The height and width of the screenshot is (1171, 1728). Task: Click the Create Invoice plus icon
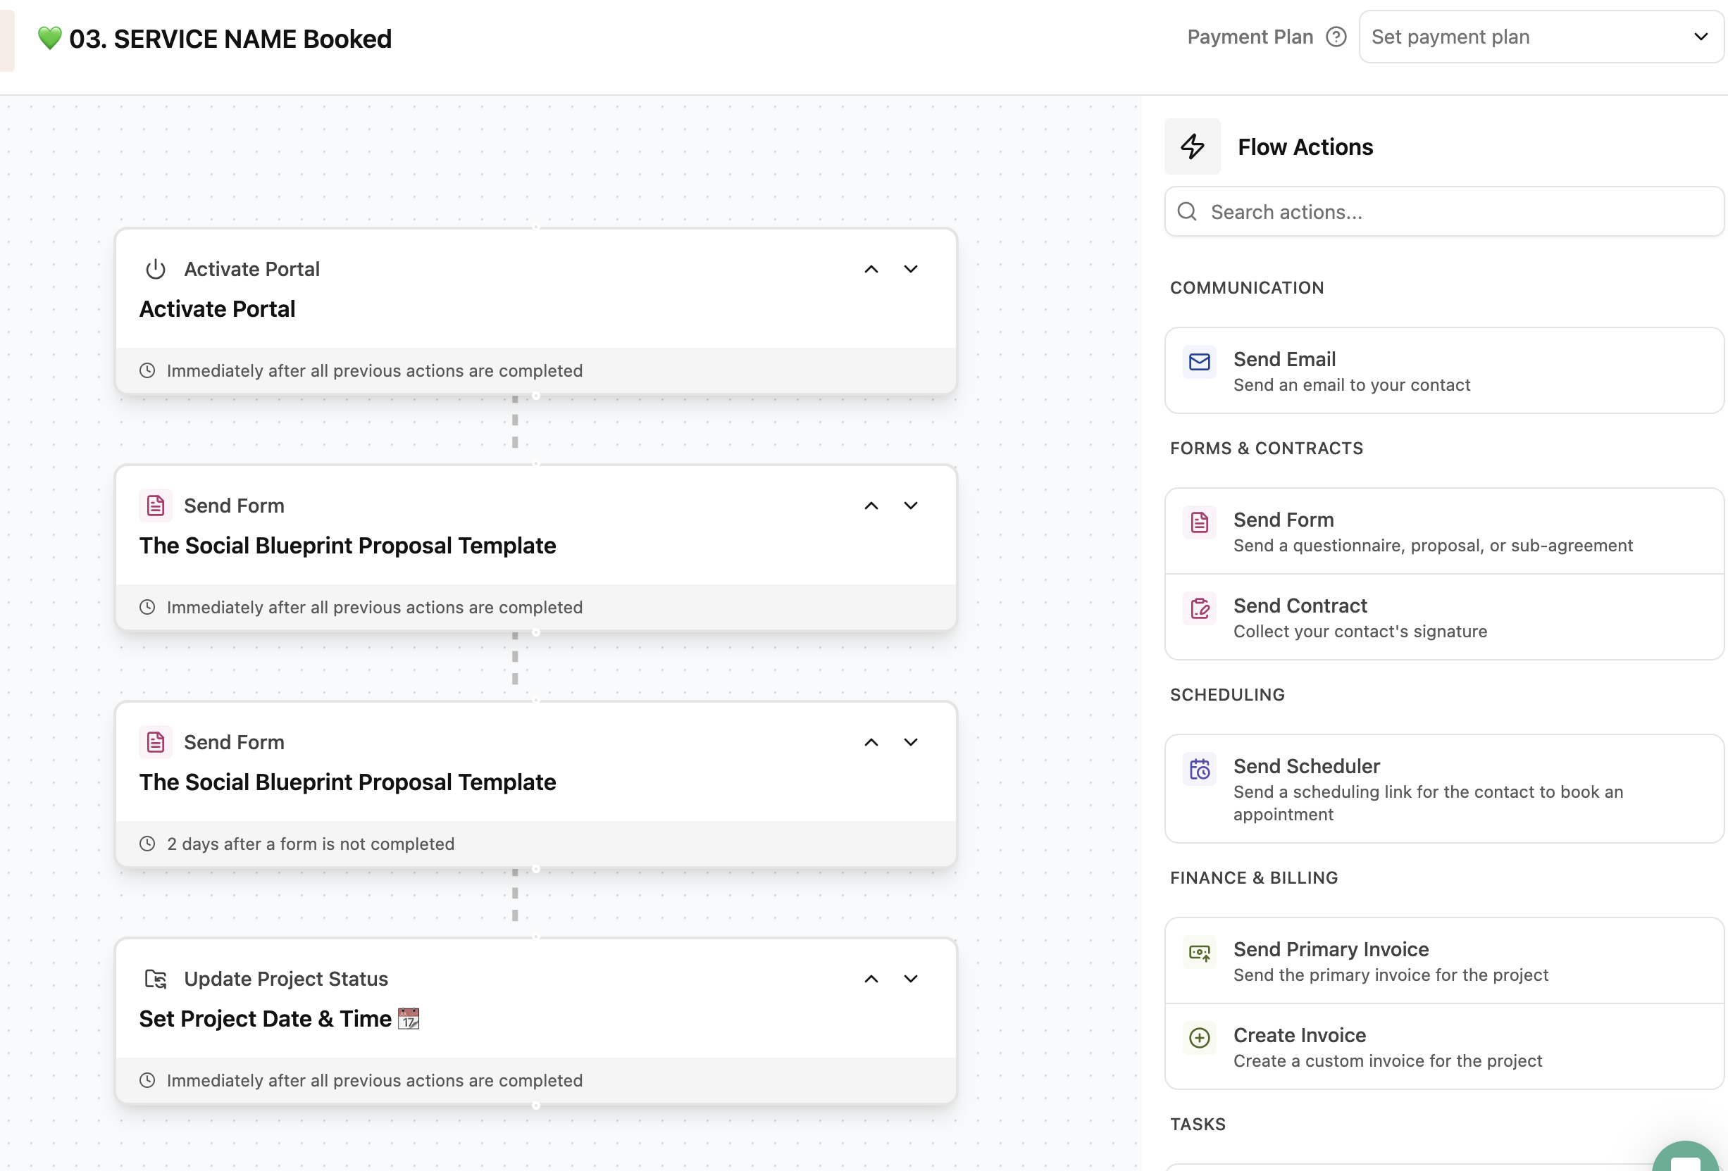tap(1198, 1038)
